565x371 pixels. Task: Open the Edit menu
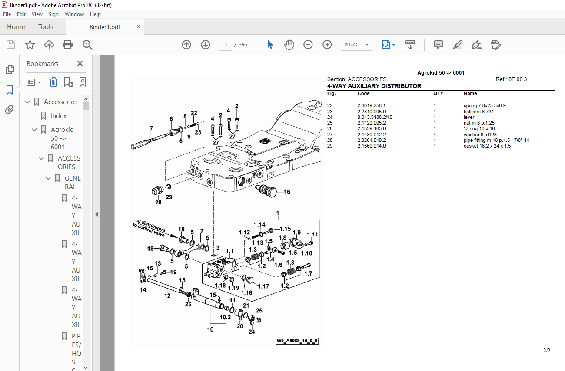[x=21, y=14]
